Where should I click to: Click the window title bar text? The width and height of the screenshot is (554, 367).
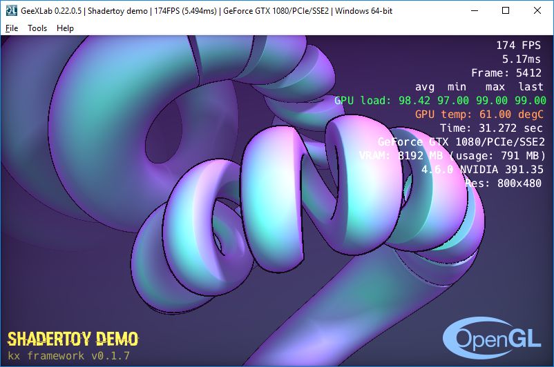click(207, 11)
